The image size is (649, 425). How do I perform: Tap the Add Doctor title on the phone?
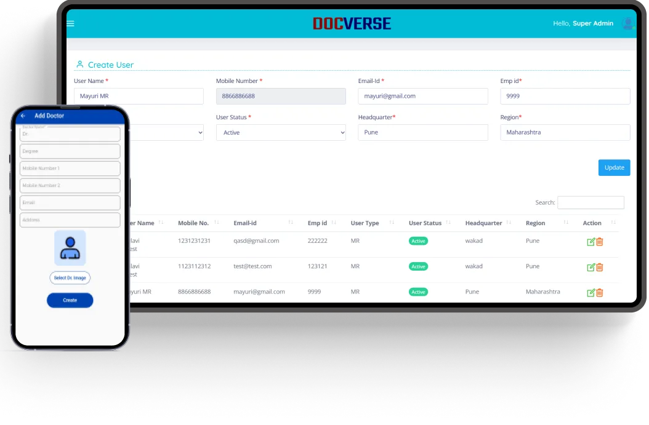(x=49, y=116)
